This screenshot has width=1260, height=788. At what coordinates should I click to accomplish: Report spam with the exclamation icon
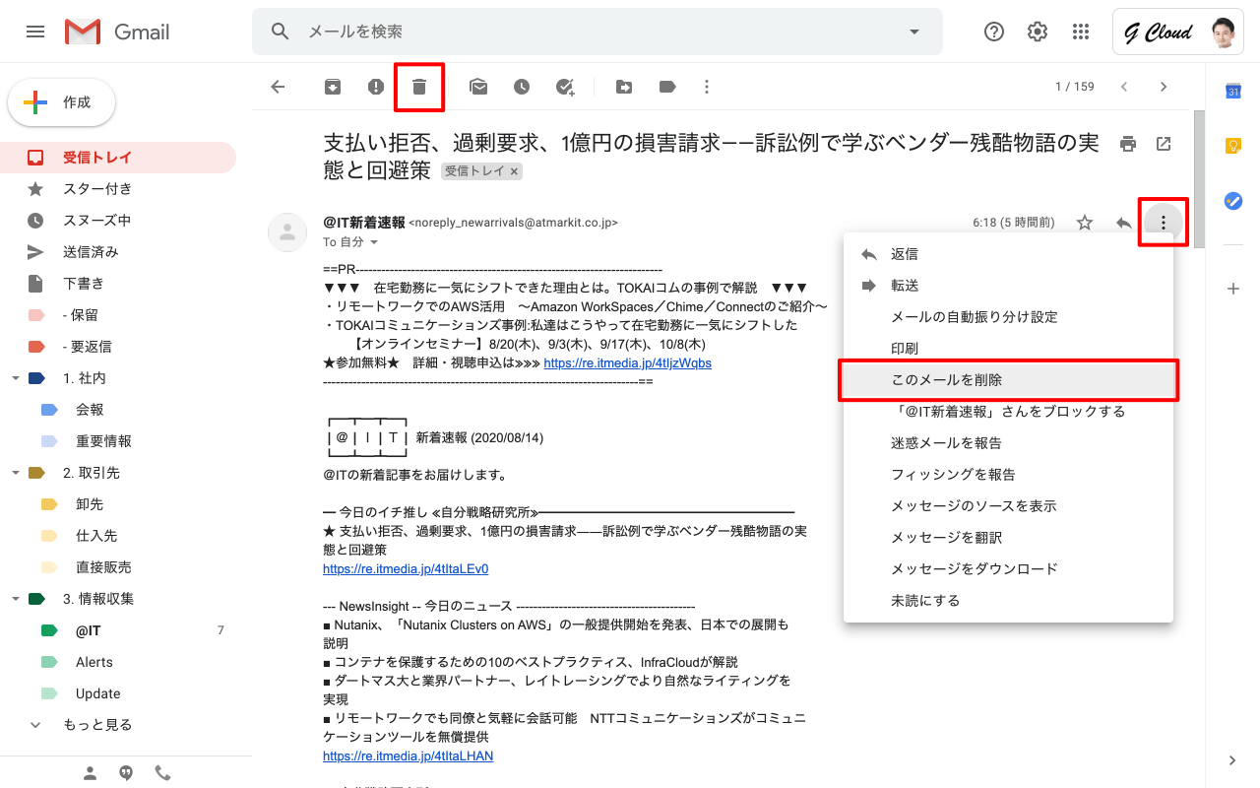pos(376,87)
